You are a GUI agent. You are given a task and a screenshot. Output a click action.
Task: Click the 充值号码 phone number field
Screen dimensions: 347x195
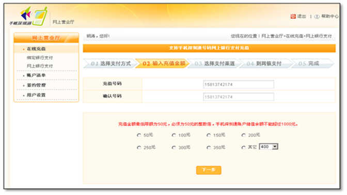pos(239,85)
